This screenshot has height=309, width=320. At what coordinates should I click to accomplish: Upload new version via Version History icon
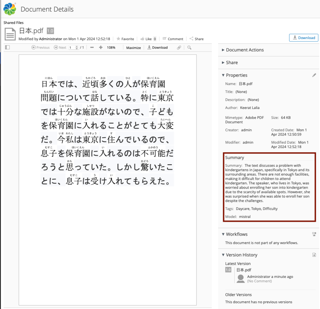314,255
